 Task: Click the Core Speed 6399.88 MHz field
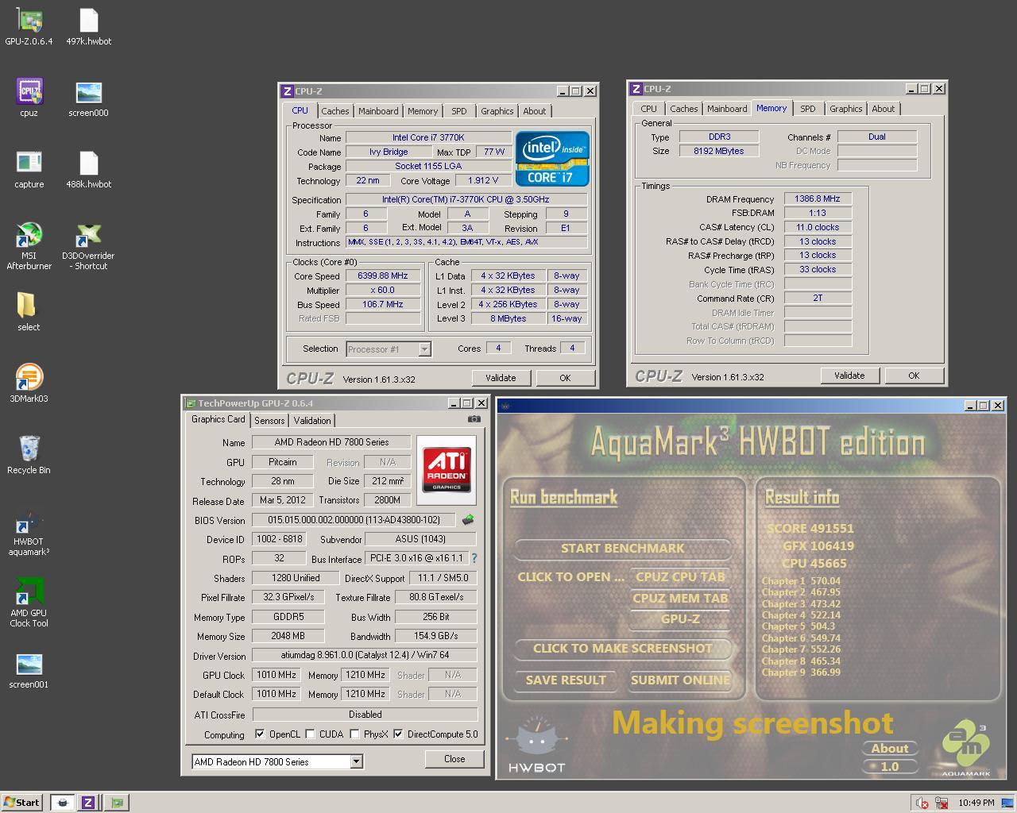pos(383,275)
